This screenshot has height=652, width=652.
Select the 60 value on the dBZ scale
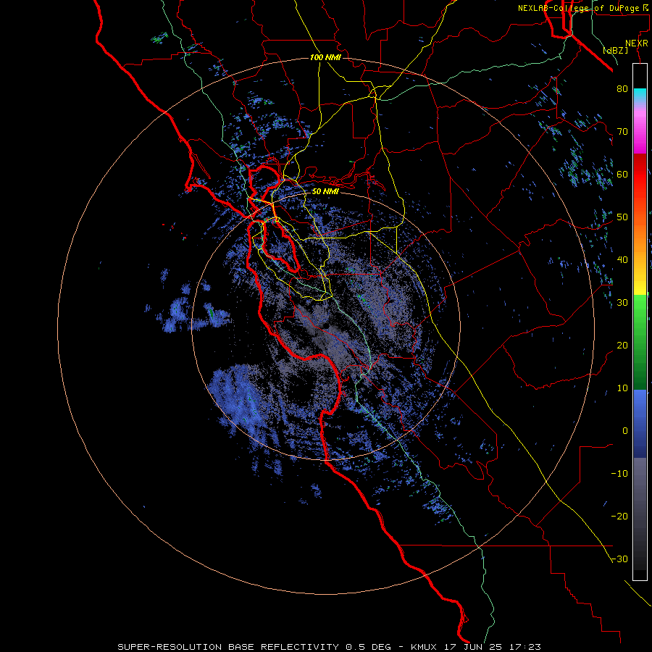click(x=622, y=174)
